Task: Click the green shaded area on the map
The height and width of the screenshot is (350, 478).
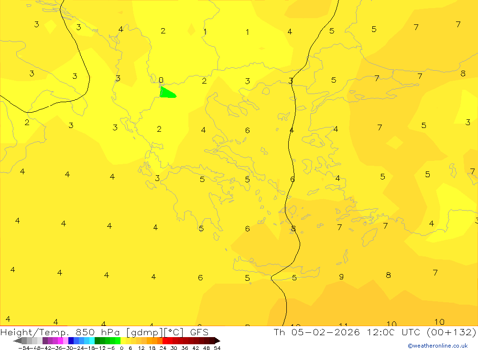Action: [x=167, y=93]
